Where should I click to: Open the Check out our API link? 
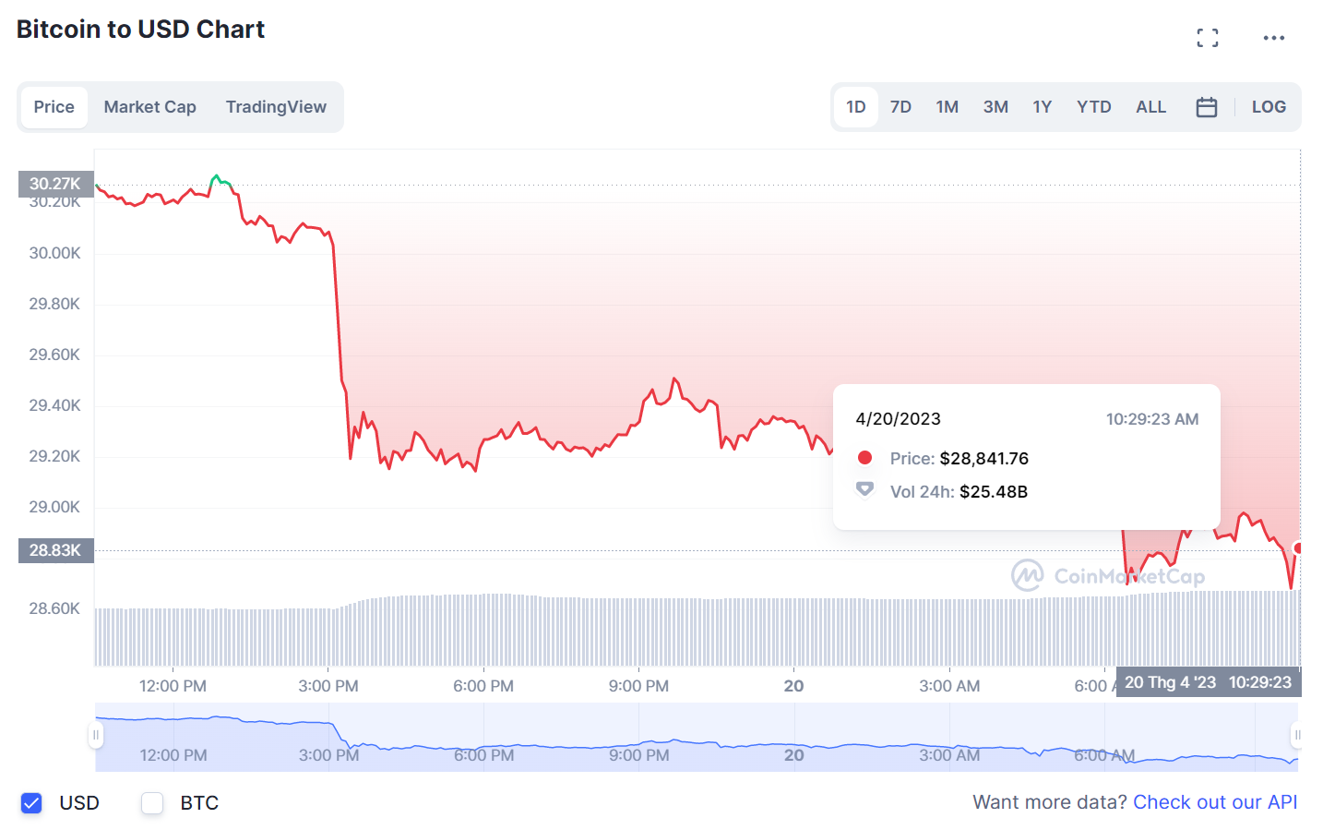(1214, 802)
